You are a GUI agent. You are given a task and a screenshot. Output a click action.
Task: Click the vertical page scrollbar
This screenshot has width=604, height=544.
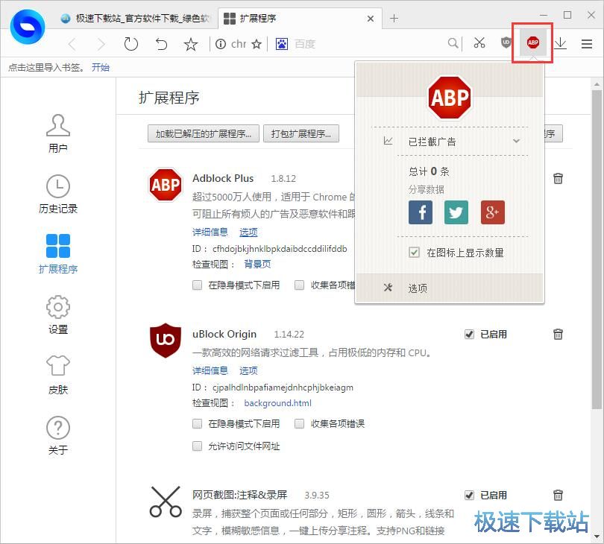[597, 249]
